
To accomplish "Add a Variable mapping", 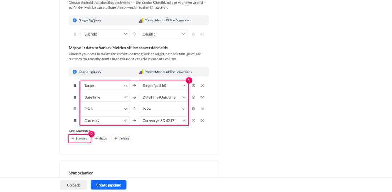I will [x=122, y=139].
